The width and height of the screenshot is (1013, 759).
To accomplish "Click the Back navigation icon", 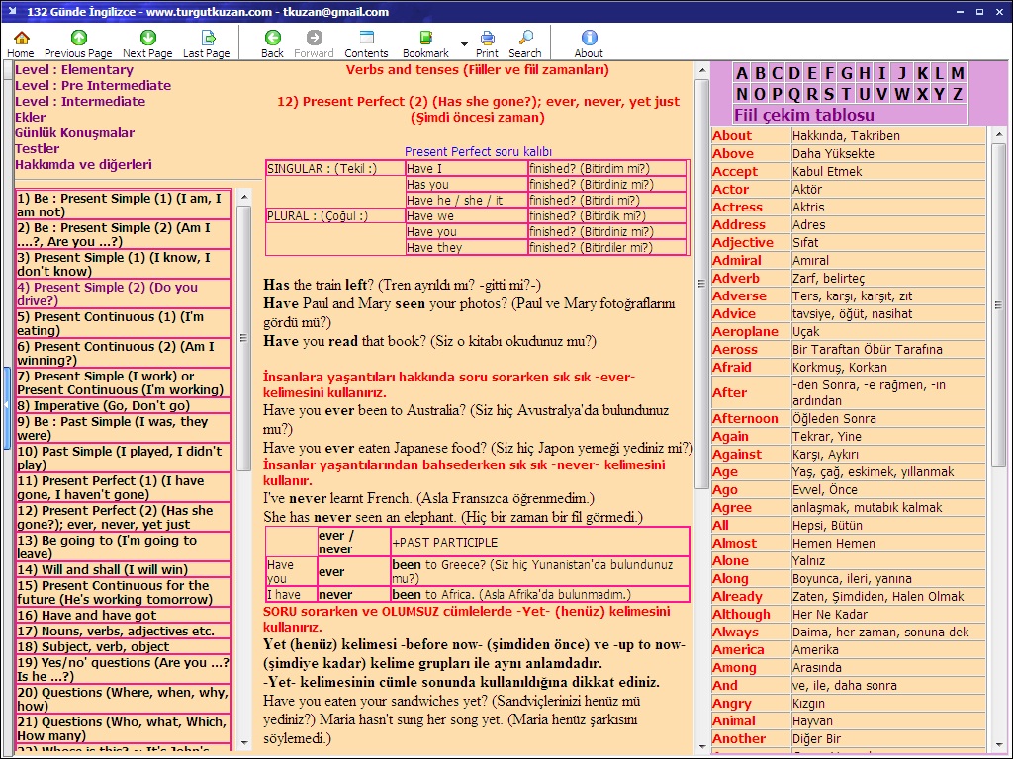I will pyautogui.click(x=273, y=39).
